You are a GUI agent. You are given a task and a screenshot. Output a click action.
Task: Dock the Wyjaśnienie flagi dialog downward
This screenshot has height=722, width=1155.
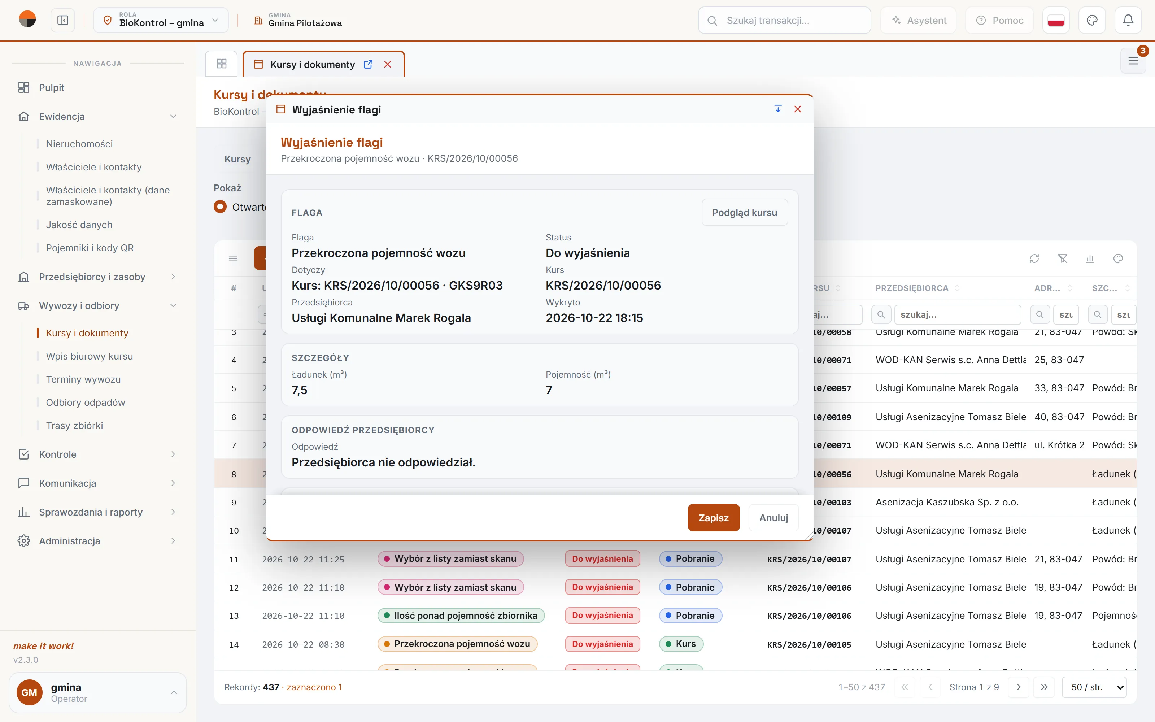778,109
